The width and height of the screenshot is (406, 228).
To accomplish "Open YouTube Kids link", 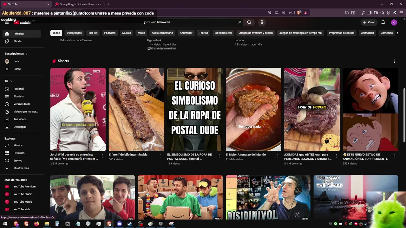I will pyautogui.click(x=22, y=209).
